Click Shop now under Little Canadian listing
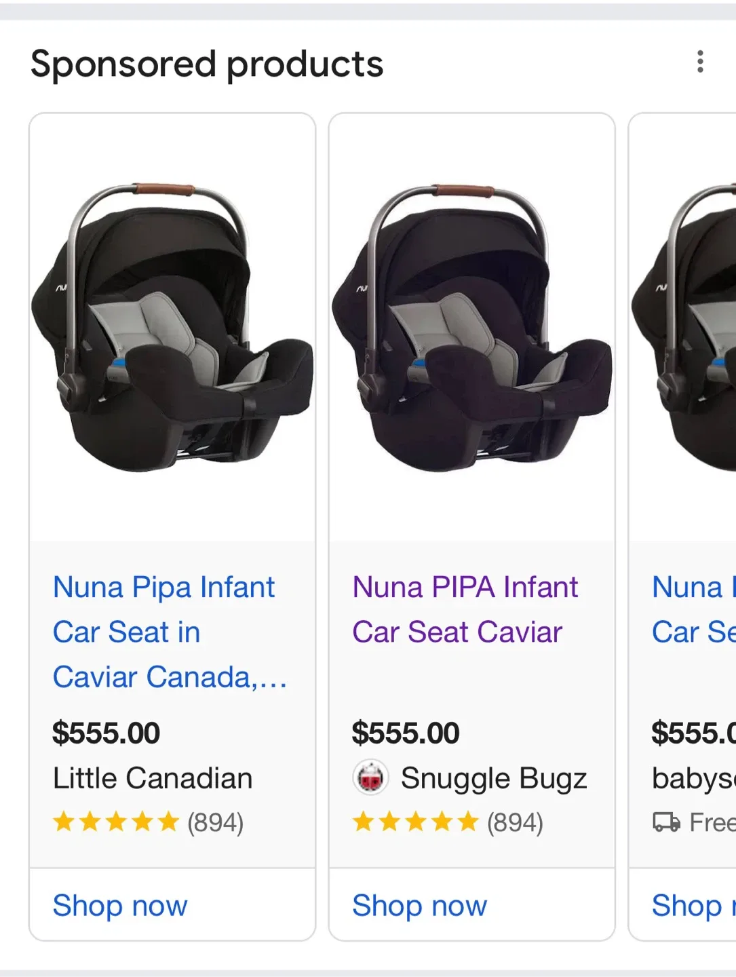 click(120, 906)
